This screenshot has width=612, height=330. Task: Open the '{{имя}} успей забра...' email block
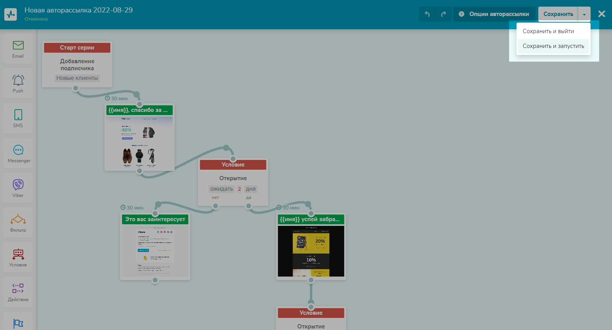coord(311,219)
